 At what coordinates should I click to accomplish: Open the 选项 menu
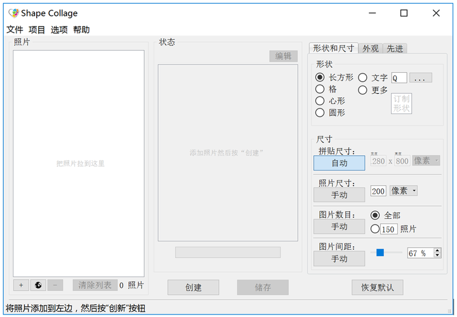tap(59, 30)
